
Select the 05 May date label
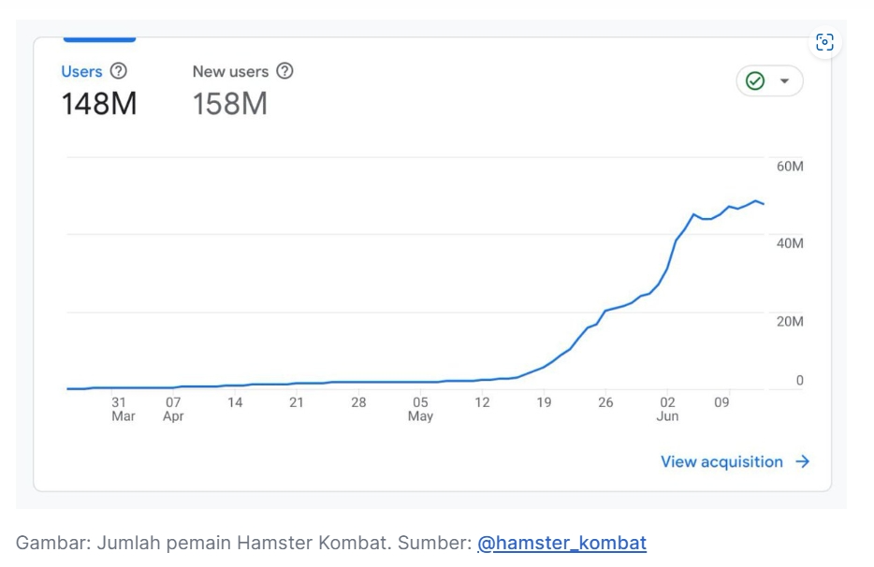click(x=420, y=409)
